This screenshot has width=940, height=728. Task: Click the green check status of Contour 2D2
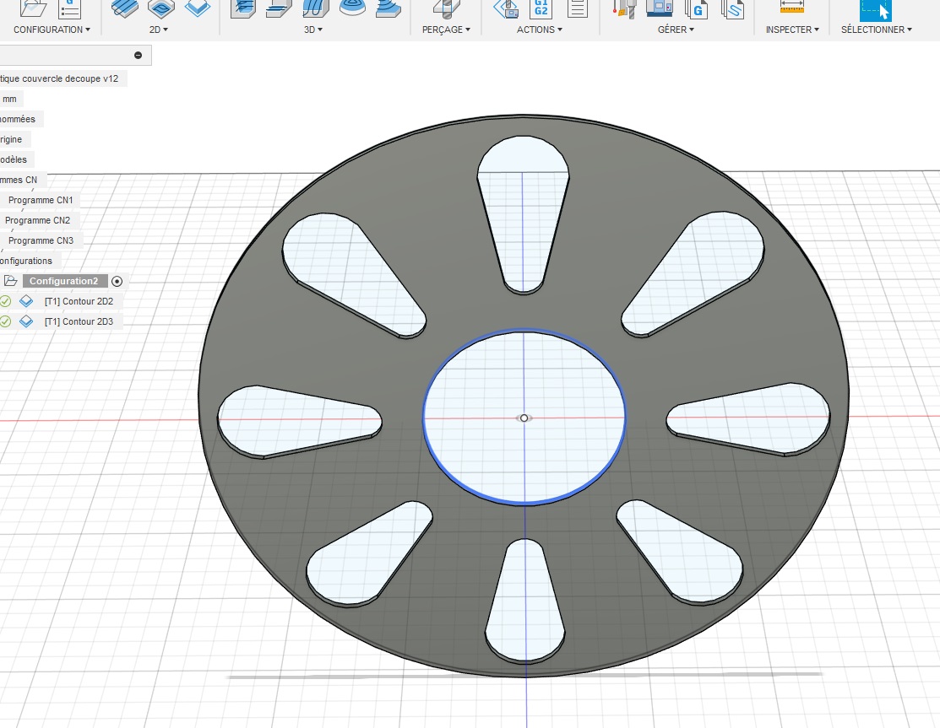pyautogui.click(x=5, y=301)
